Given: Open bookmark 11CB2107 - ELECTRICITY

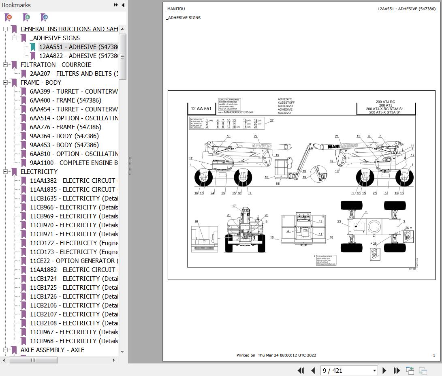Looking at the screenshot, I should click(74, 314).
